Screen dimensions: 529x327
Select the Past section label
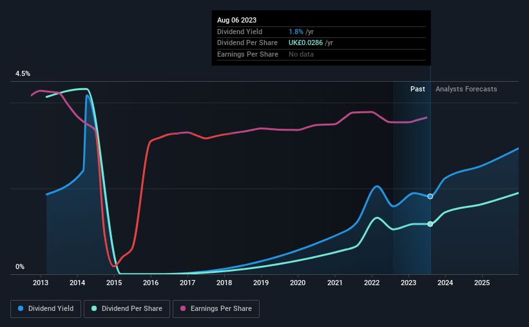tap(418, 89)
